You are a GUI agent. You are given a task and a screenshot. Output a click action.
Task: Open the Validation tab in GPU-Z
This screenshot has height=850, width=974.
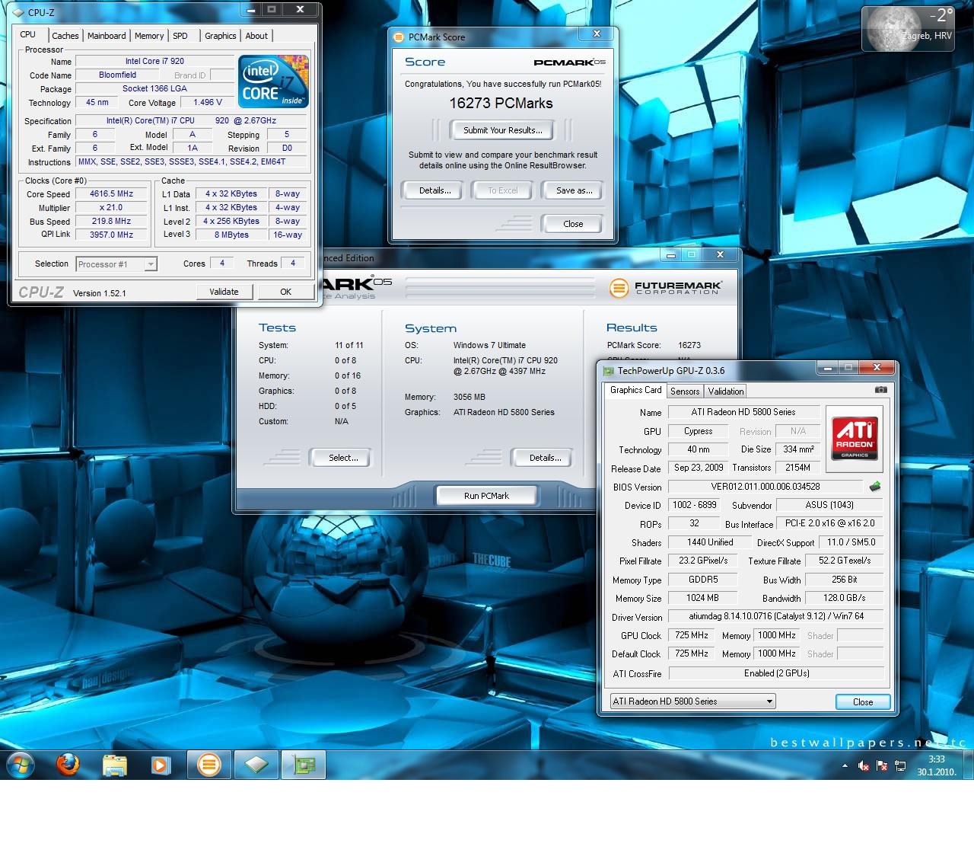(726, 391)
